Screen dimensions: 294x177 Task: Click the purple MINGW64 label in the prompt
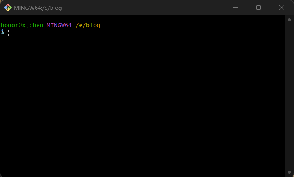(59, 25)
